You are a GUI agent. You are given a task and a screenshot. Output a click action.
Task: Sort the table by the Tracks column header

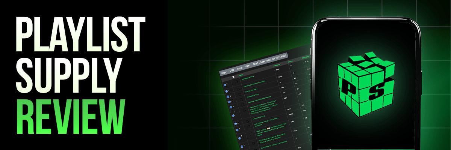tap(291, 61)
